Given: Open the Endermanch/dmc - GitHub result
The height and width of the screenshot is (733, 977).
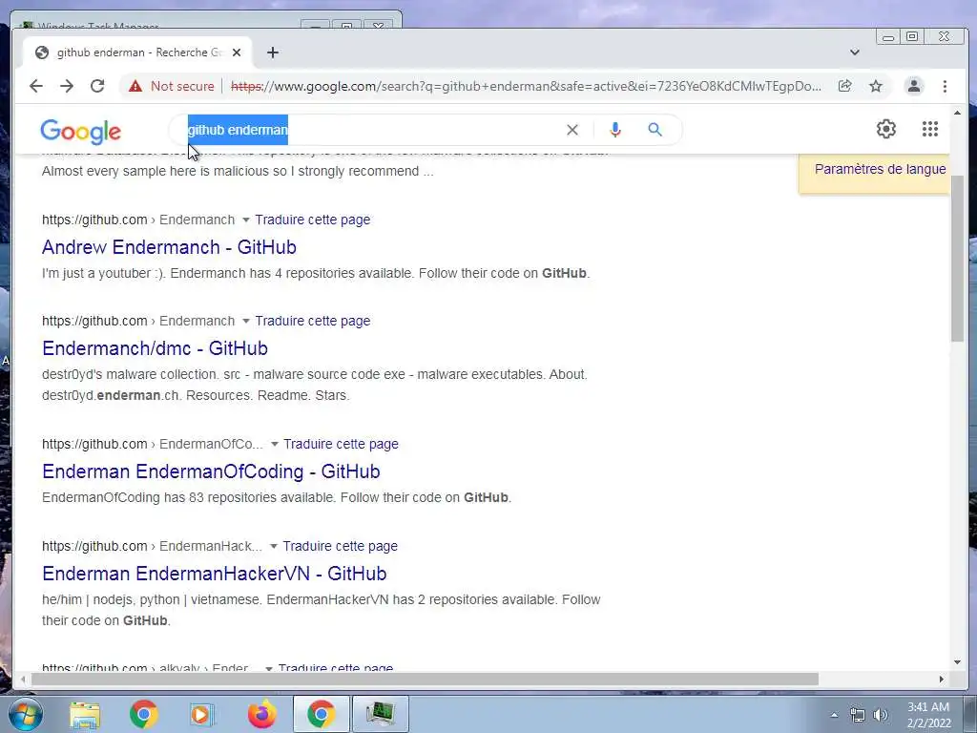Looking at the screenshot, I should tap(155, 347).
